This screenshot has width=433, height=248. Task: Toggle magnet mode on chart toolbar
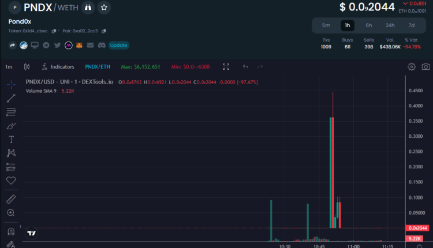point(11,232)
